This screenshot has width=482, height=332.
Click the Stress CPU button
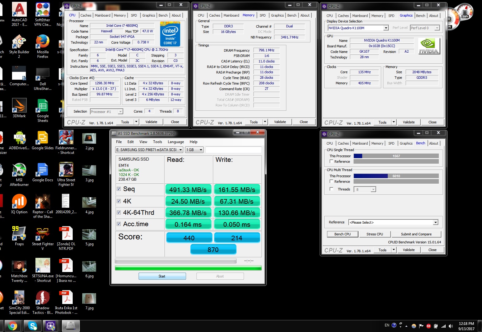point(375,234)
